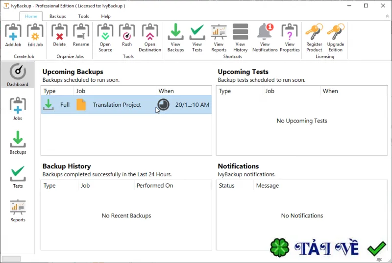Click the IvyBackup title bar app icon
The image size is (392, 263).
(6, 5)
